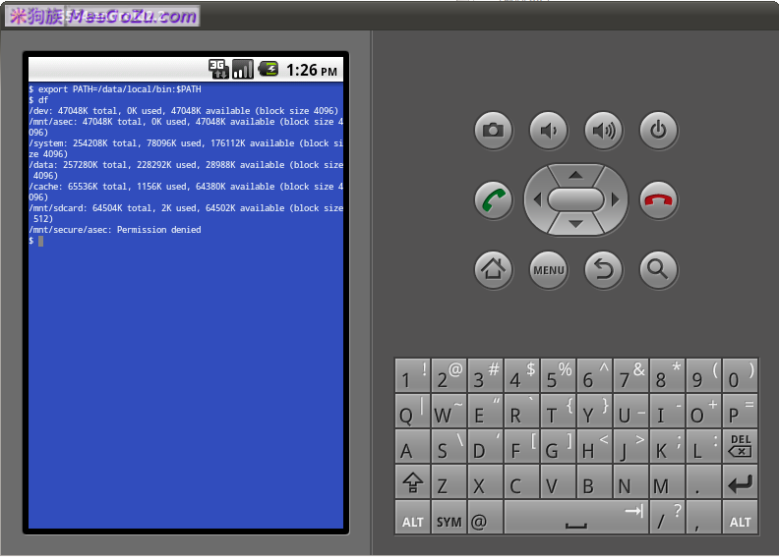Tap the D-pad down arrow
The height and width of the screenshot is (560, 779).
tap(575, 224)
